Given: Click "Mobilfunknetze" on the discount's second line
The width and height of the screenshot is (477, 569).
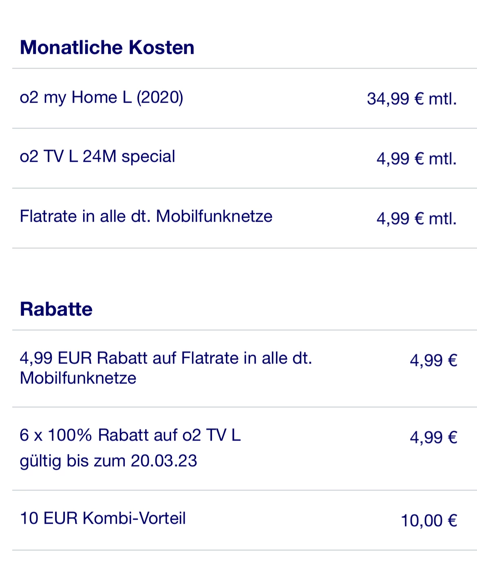Looking at the screenshot, I should (x=78, y=378).
